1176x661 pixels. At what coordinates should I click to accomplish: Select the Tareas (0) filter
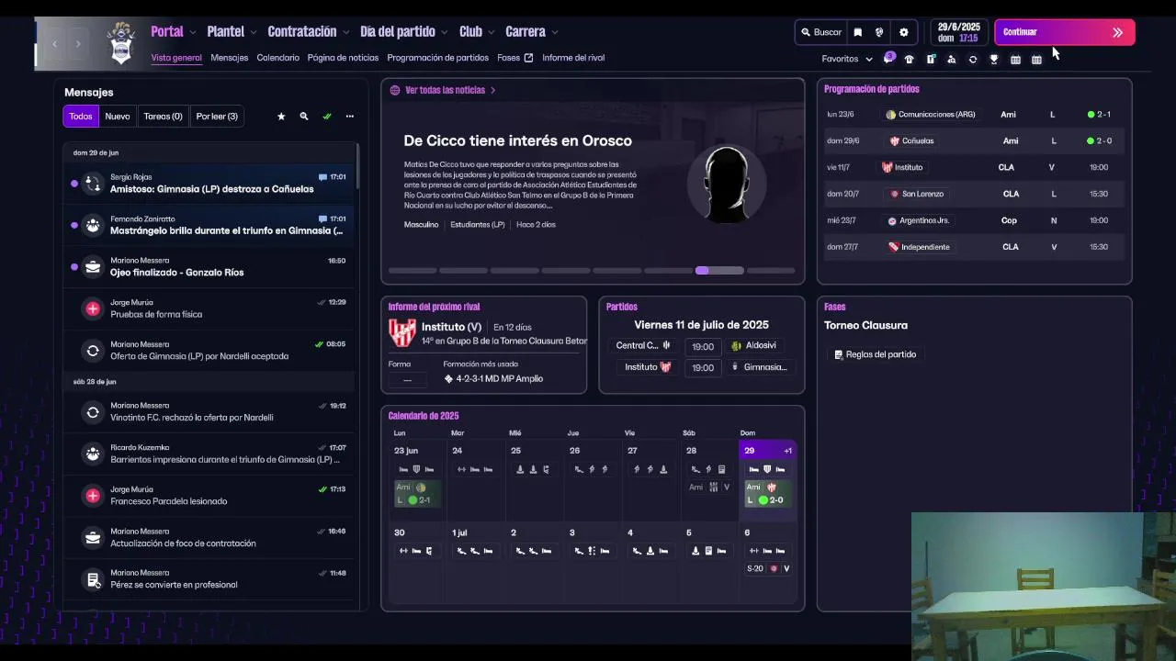point(163,117)
